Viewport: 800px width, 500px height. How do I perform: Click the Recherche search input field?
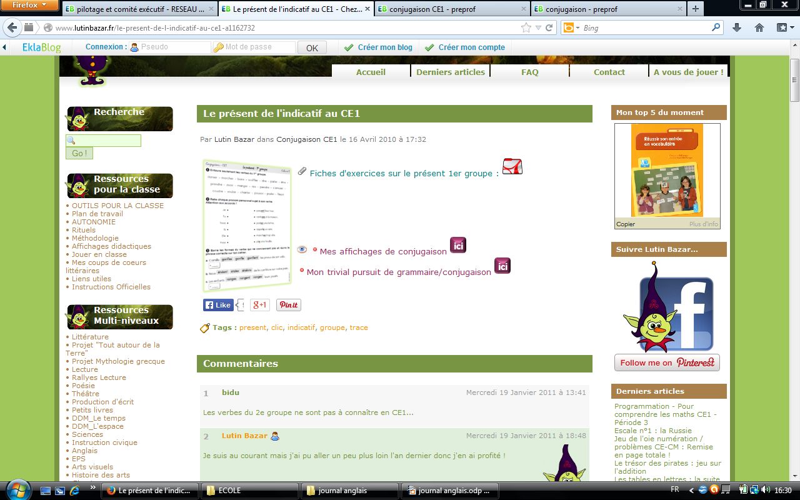pyautogui.click(x=103, y=141)
